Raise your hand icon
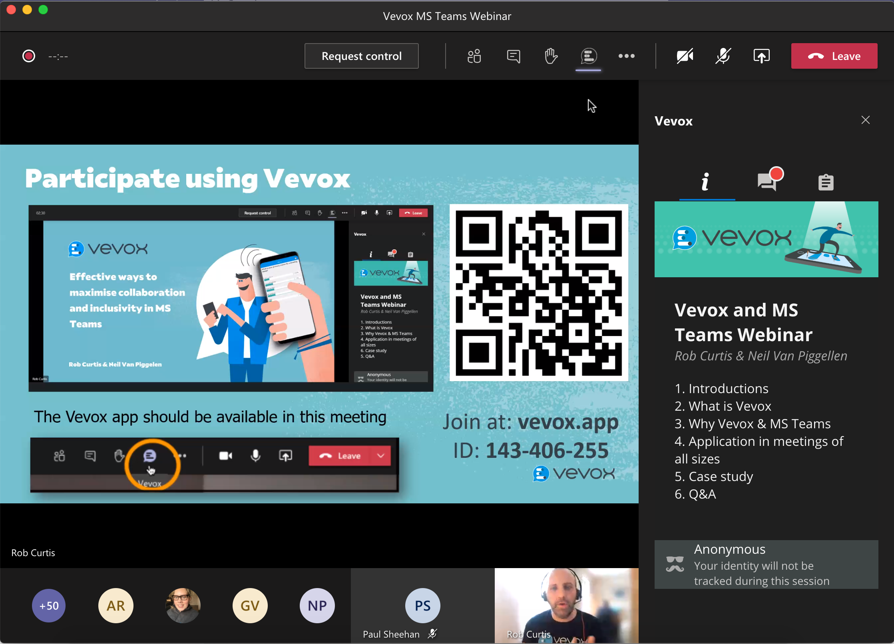The height and width of the screenshot is (644, 894). 551,56
